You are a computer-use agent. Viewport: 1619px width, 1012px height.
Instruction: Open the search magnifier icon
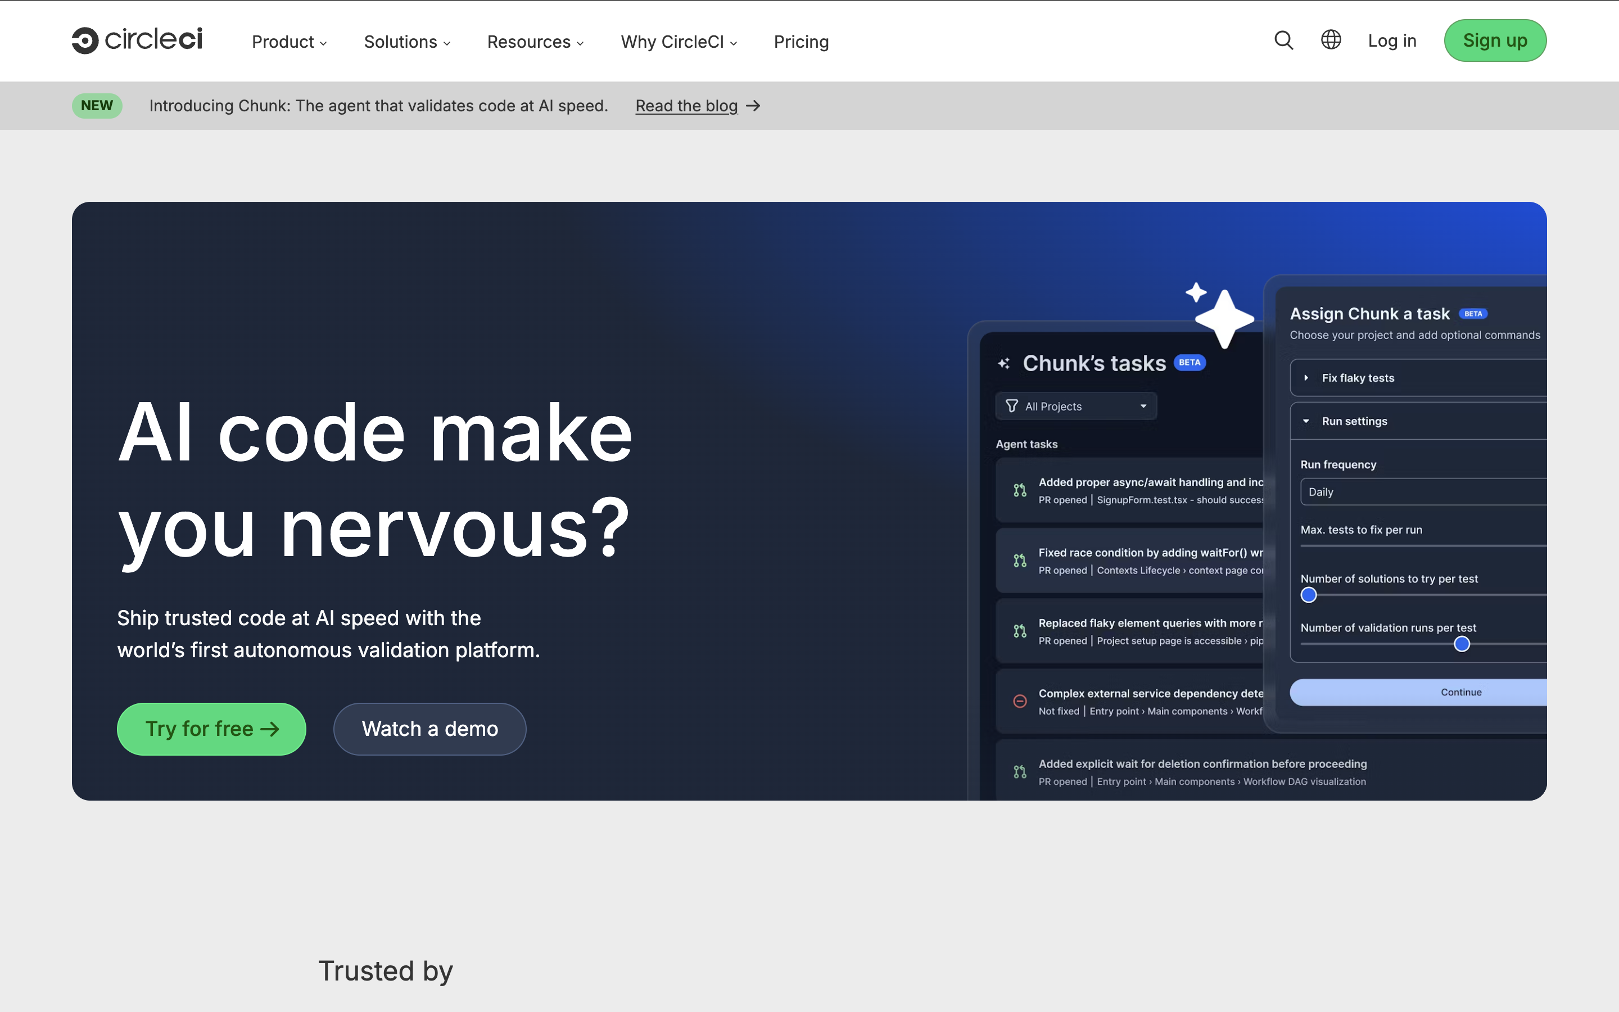point(1283,40)
